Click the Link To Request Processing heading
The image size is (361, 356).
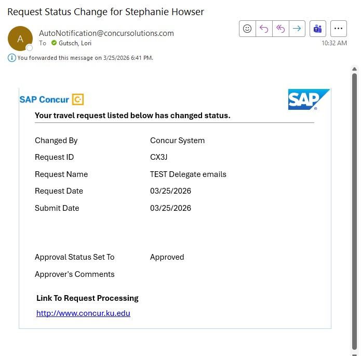point(87,298)
